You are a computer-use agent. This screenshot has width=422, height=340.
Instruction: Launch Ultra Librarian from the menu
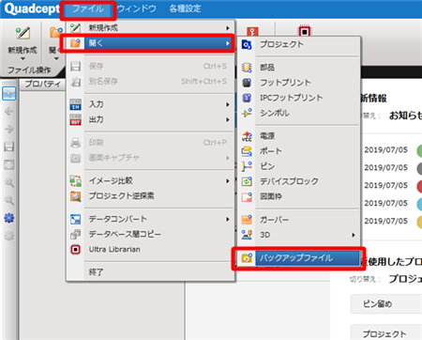pos(150,250)
